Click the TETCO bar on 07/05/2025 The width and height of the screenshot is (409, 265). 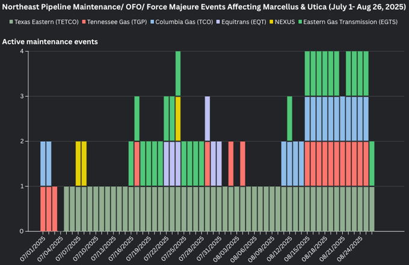(x=66, y=209)
